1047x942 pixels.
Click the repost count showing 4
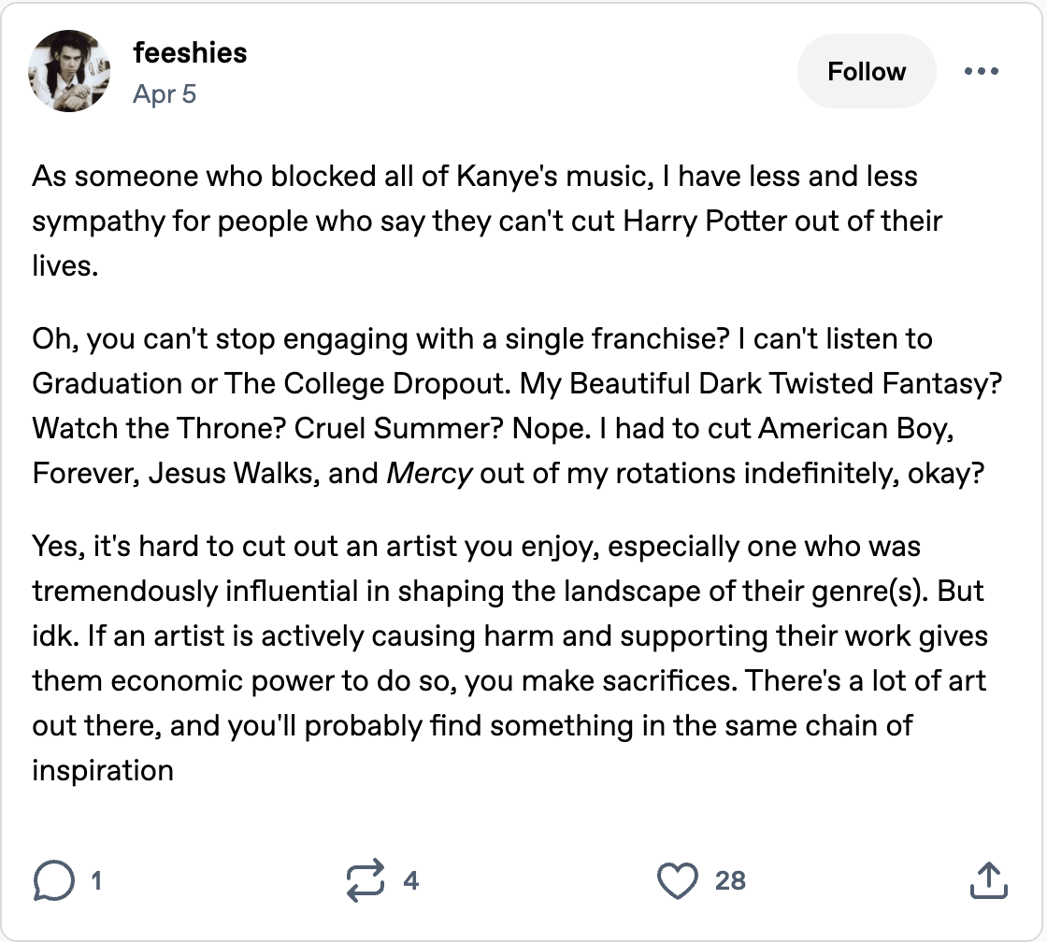click(410, 880)
